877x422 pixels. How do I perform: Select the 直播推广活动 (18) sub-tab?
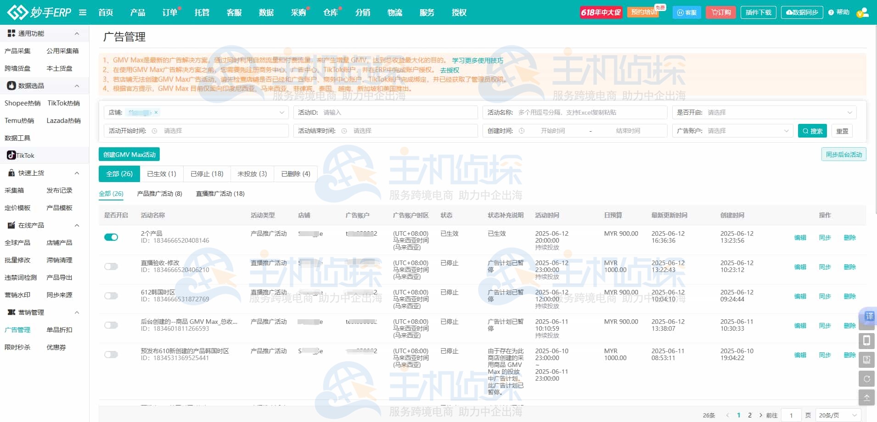pos(220,194)
